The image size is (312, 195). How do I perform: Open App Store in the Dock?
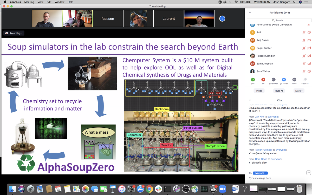pyautogui.click(x=140, y=189)
